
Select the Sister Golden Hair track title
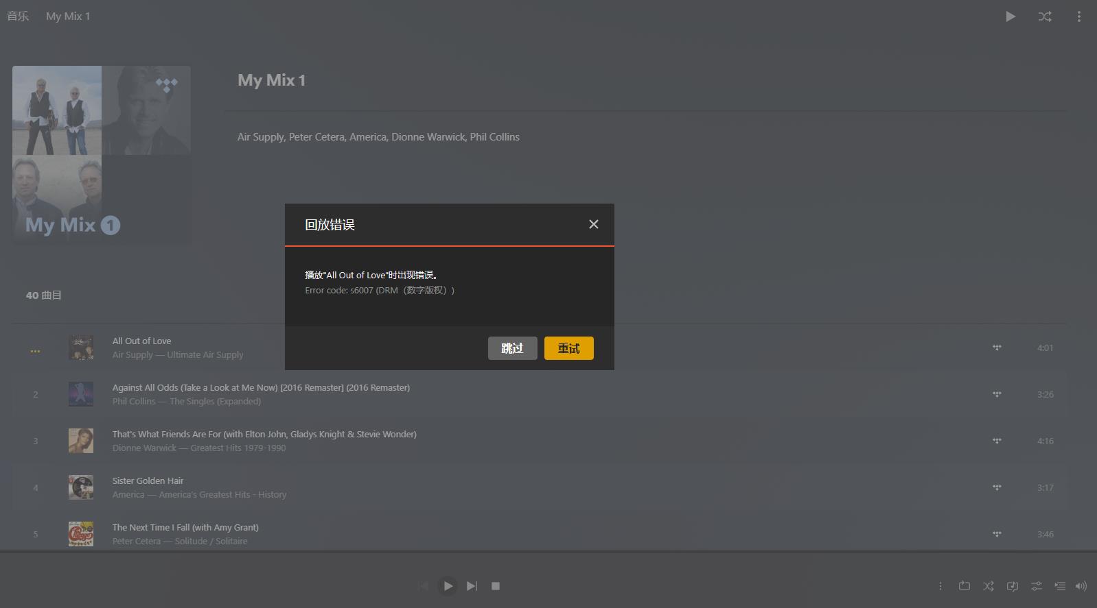[148, 481]
